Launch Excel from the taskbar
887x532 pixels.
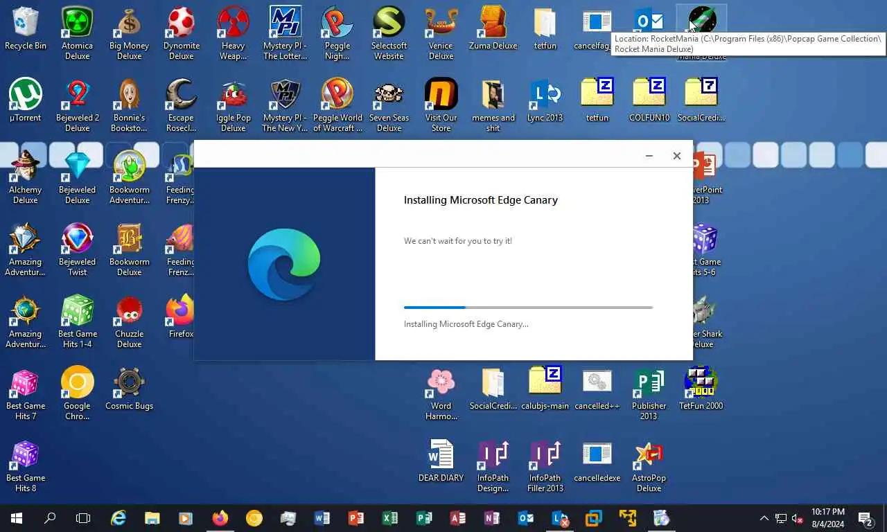[389, 518]
